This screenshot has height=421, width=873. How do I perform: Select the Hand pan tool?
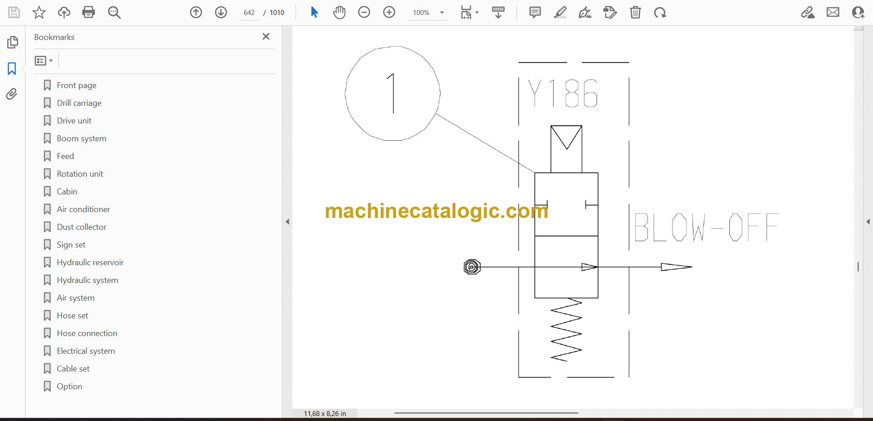[339, 12]
